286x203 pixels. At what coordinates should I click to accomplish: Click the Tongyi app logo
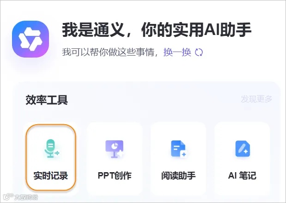tap(30, 39)
